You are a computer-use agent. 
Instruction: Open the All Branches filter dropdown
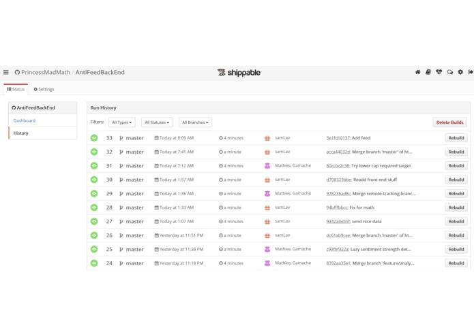[195, 122]
